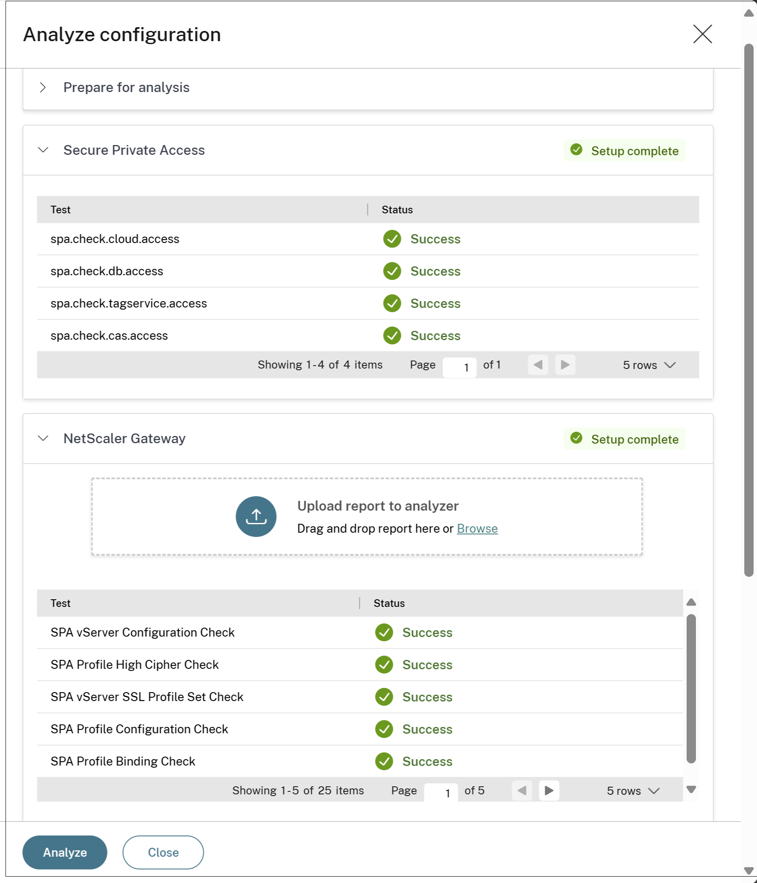
Task: Click the upload report circular icon
Action: tap(256, 516)
